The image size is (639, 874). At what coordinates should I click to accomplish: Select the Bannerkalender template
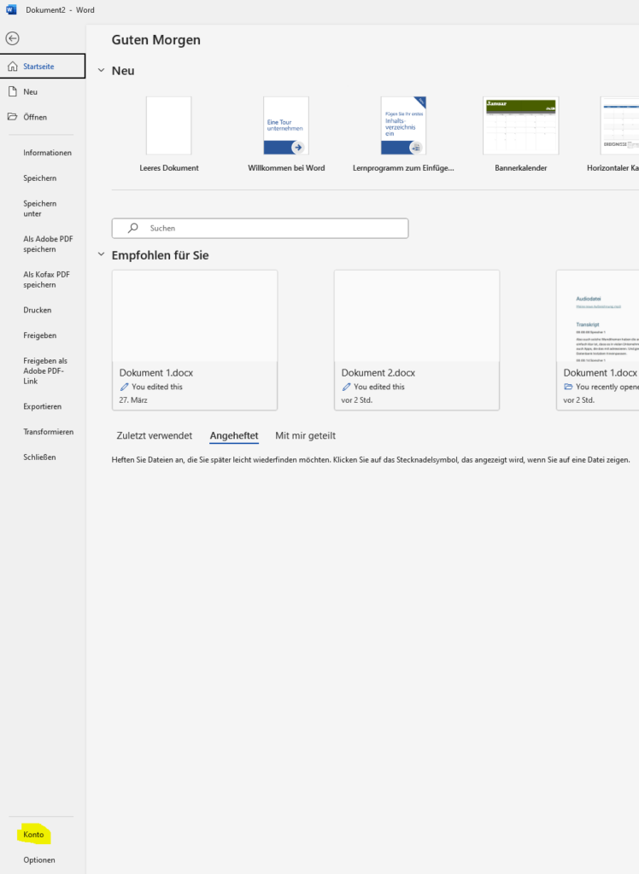[x=521, y=134]
